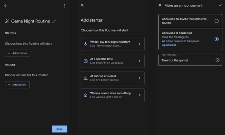225x135 pixels.
Task: Click the Your message text field
Action: (x=190, y=60)
